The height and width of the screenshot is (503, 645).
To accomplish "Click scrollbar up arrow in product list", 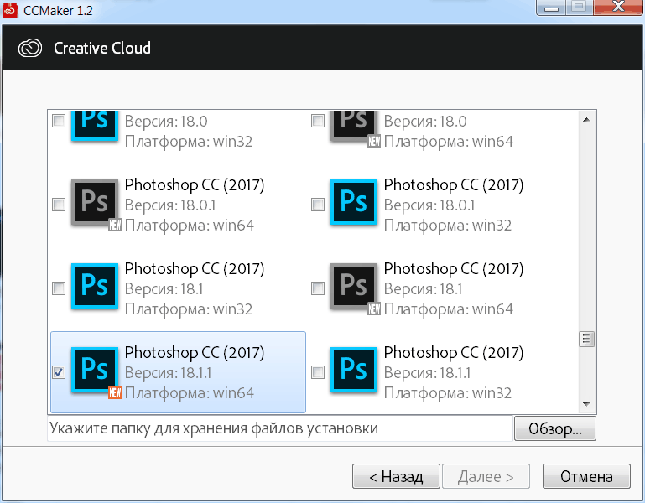I will (586, 120).
